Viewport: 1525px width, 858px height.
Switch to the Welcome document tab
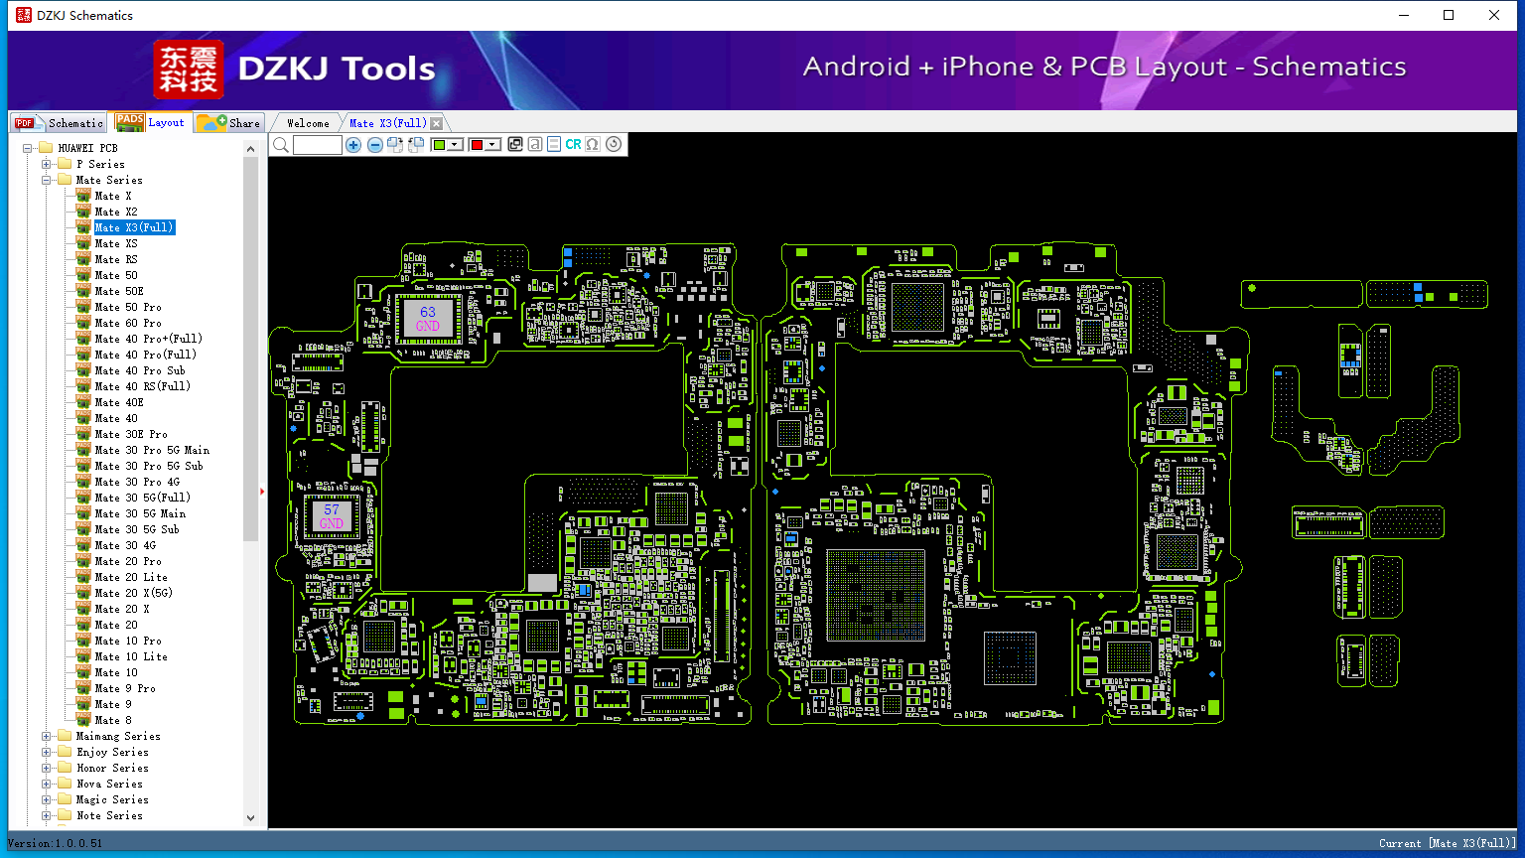pos(308,123)
